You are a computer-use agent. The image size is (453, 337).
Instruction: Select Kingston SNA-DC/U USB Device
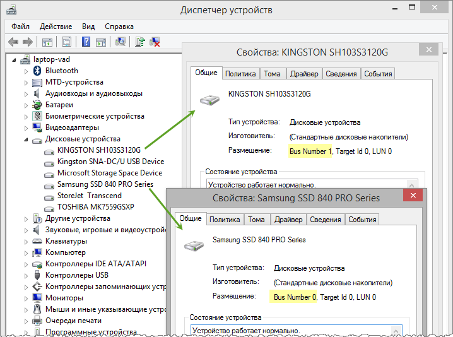click(x=110, y=162)
